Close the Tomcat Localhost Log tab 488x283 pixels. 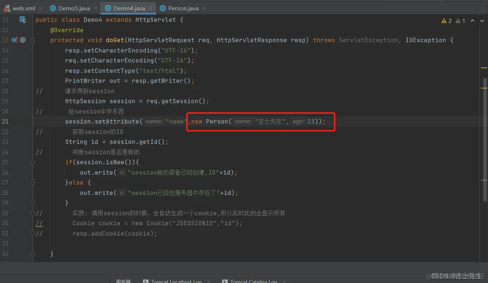pos(209,282)
